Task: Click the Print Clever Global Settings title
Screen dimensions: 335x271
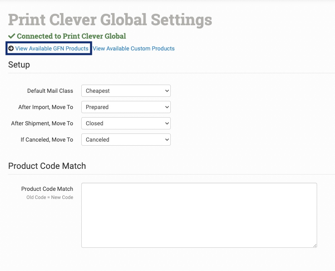Action: (x=110, y=20)
